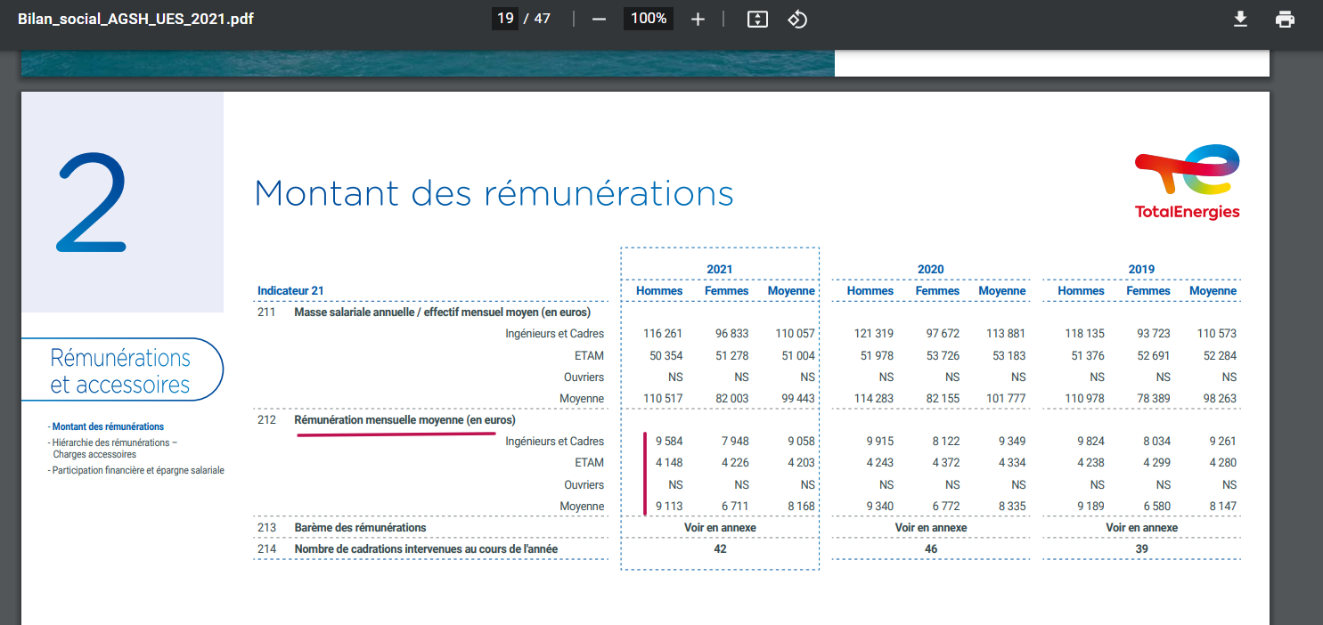Click the underlined Rémunération mensuelle moyenne row
The height and width of the screenshot is (625, 1323).
click(x=404, y=419)
